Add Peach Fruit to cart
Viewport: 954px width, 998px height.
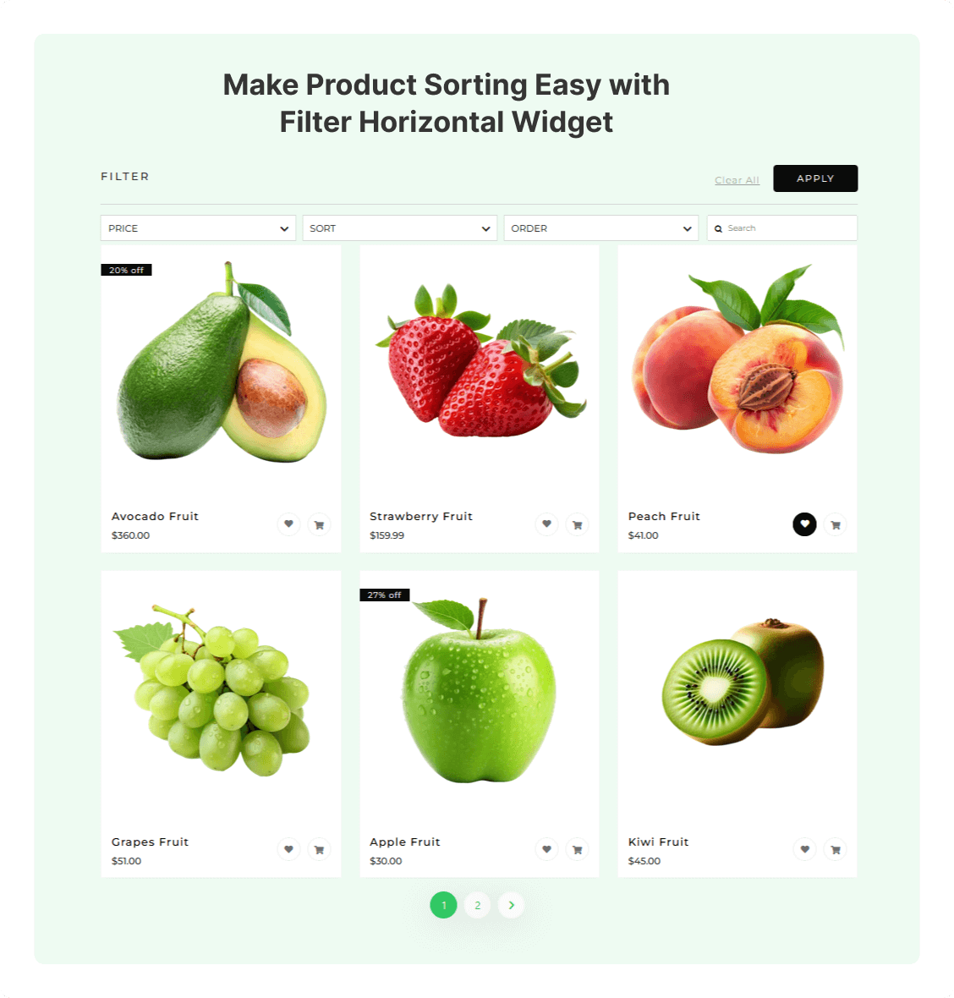pyautogui.click(x=835, y=525)
